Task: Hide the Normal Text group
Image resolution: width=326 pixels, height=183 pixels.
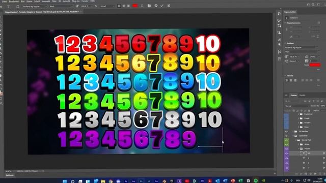Action: click(286, 140)
